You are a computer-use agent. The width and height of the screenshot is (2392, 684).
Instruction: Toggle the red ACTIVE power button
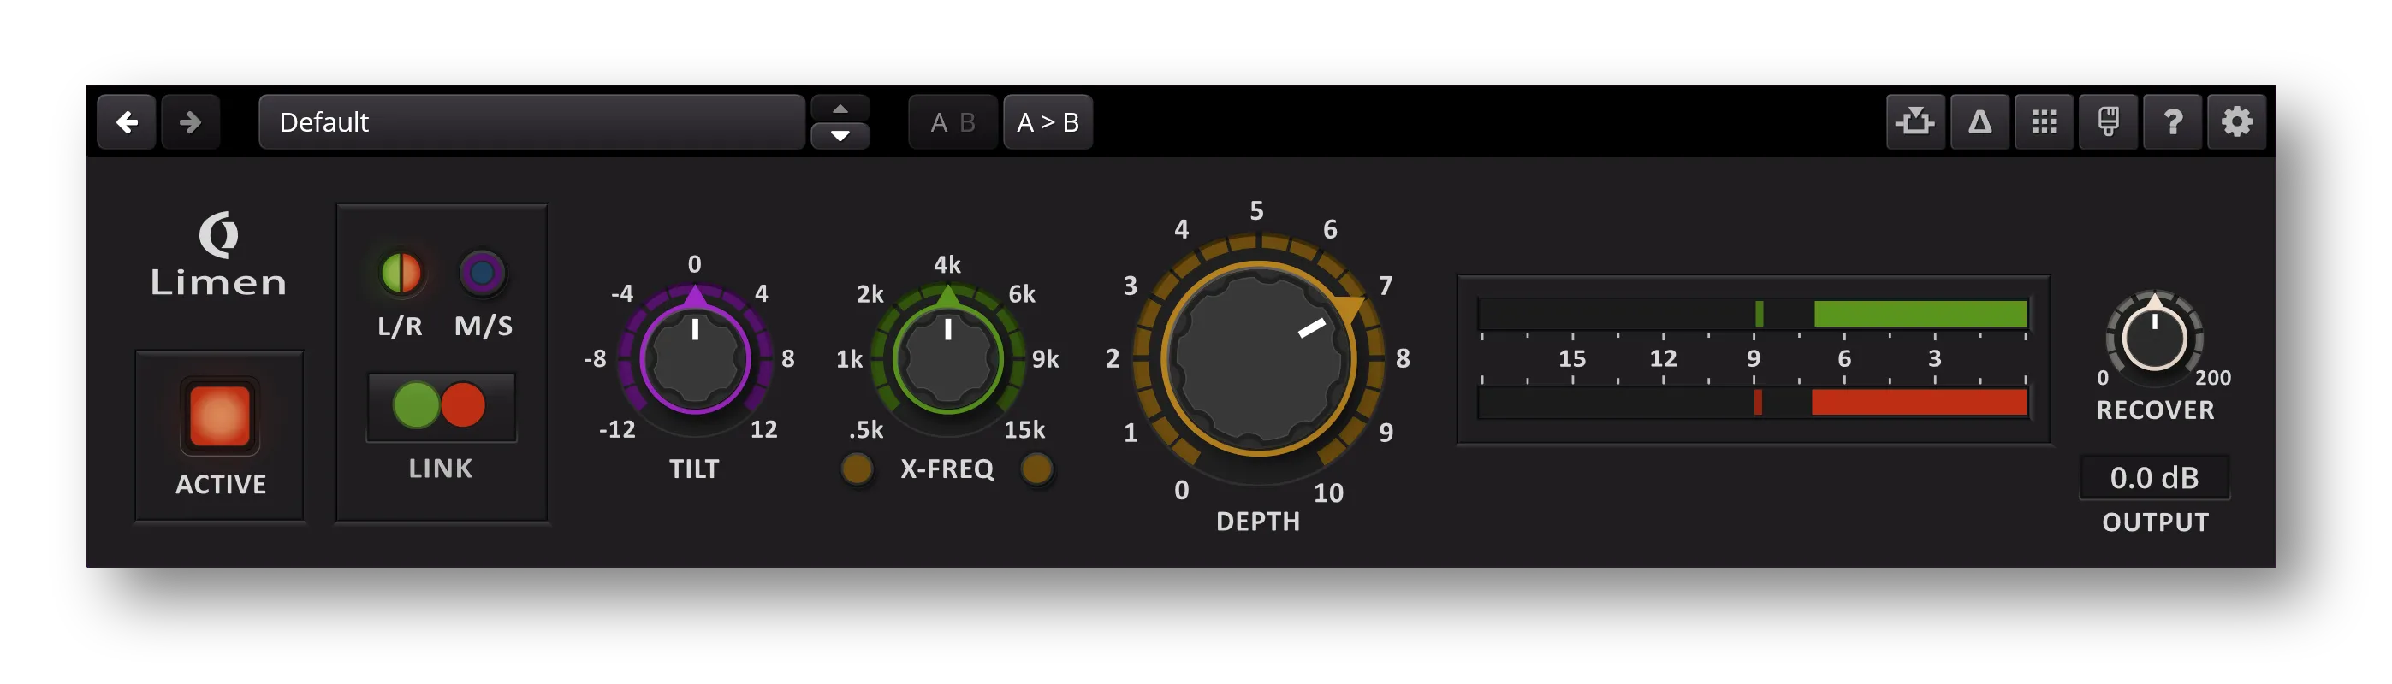[x=220, y=416]
